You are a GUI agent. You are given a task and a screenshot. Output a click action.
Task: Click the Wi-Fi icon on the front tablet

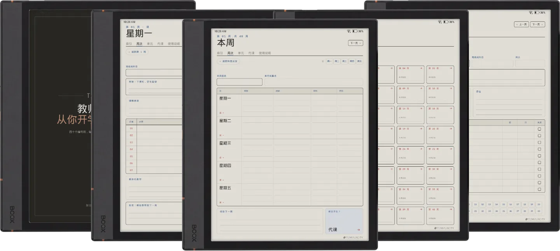click(x=349, y=31)
